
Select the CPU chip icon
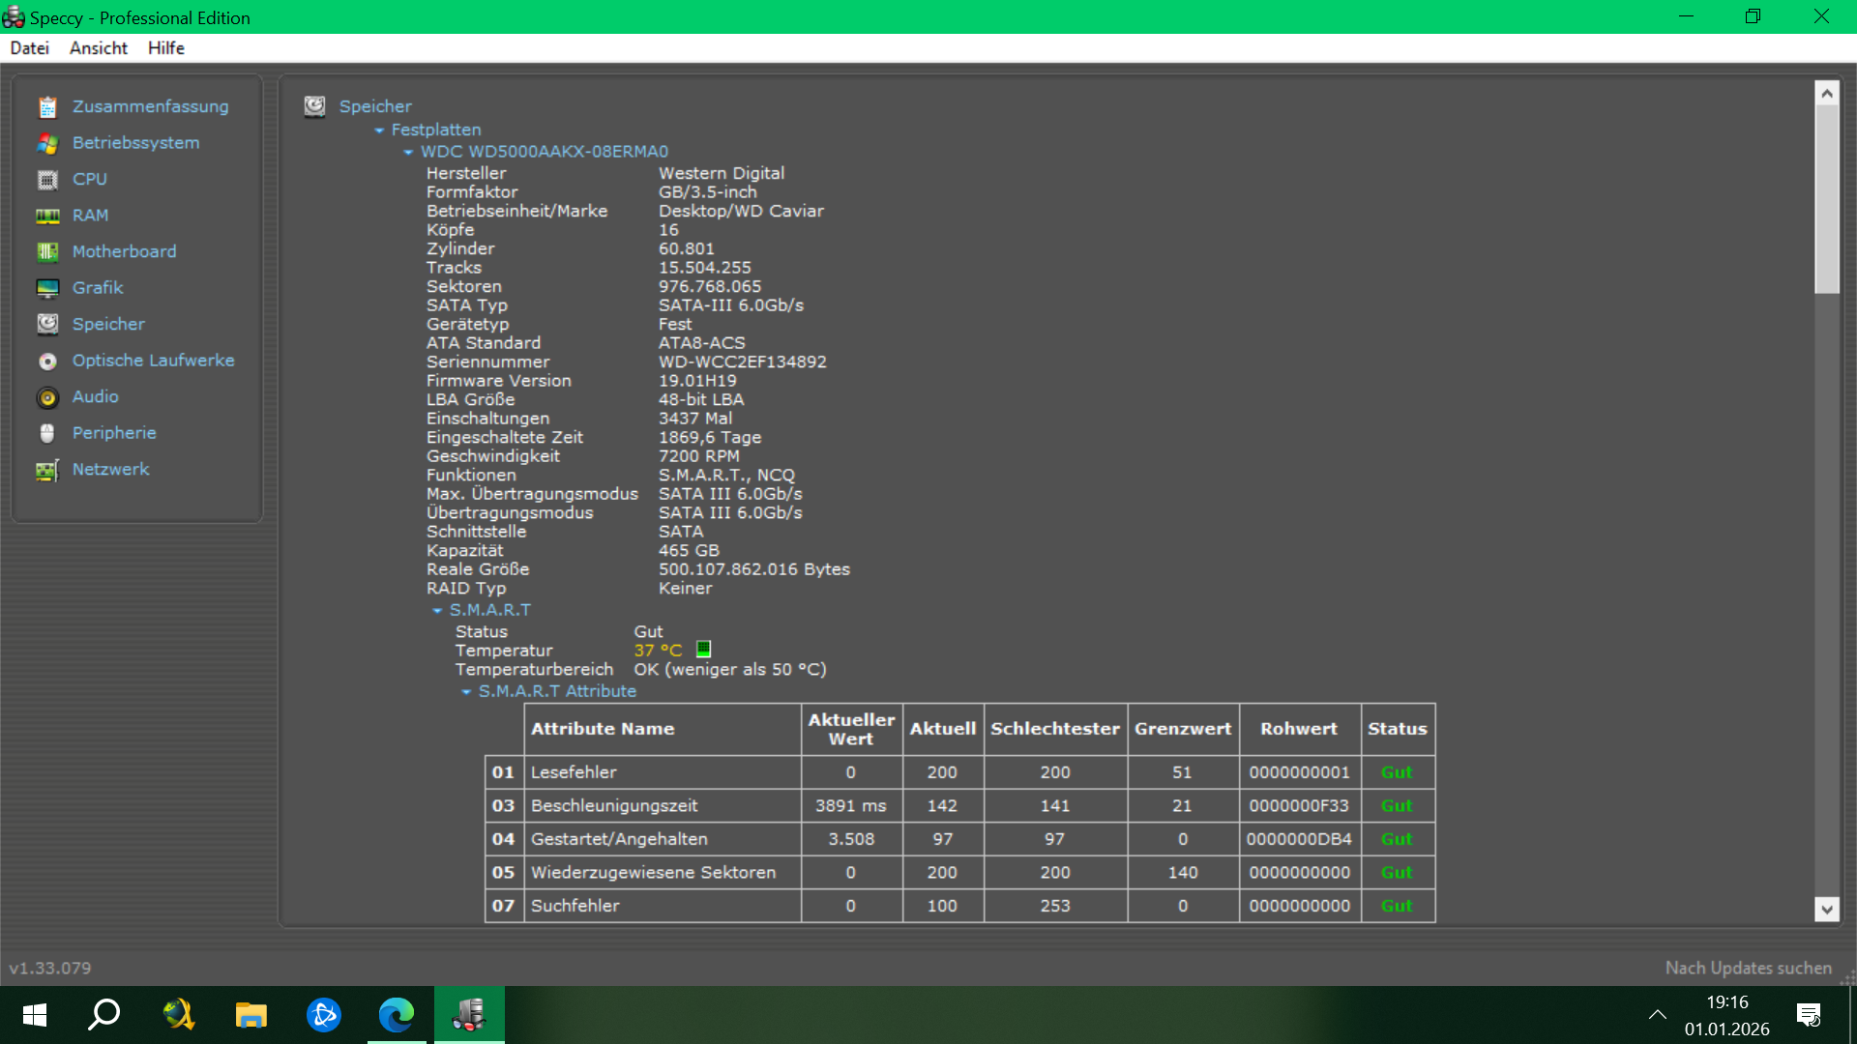coord(47,180)
